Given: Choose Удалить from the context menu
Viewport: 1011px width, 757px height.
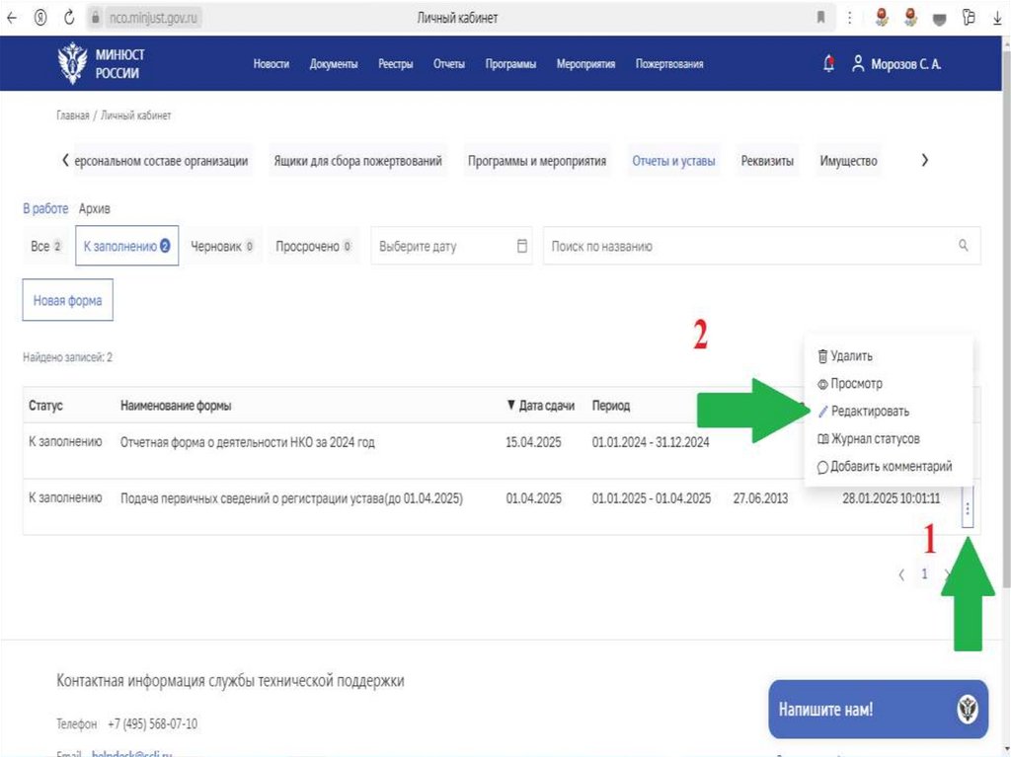Looking at the screenshot, I should (x=850, y=356).
